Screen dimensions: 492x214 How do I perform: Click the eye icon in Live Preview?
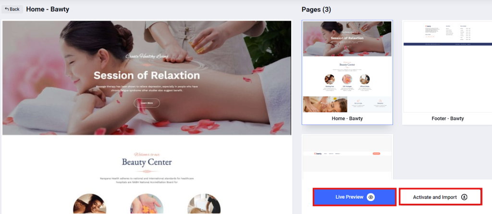[x=371, y=197]
